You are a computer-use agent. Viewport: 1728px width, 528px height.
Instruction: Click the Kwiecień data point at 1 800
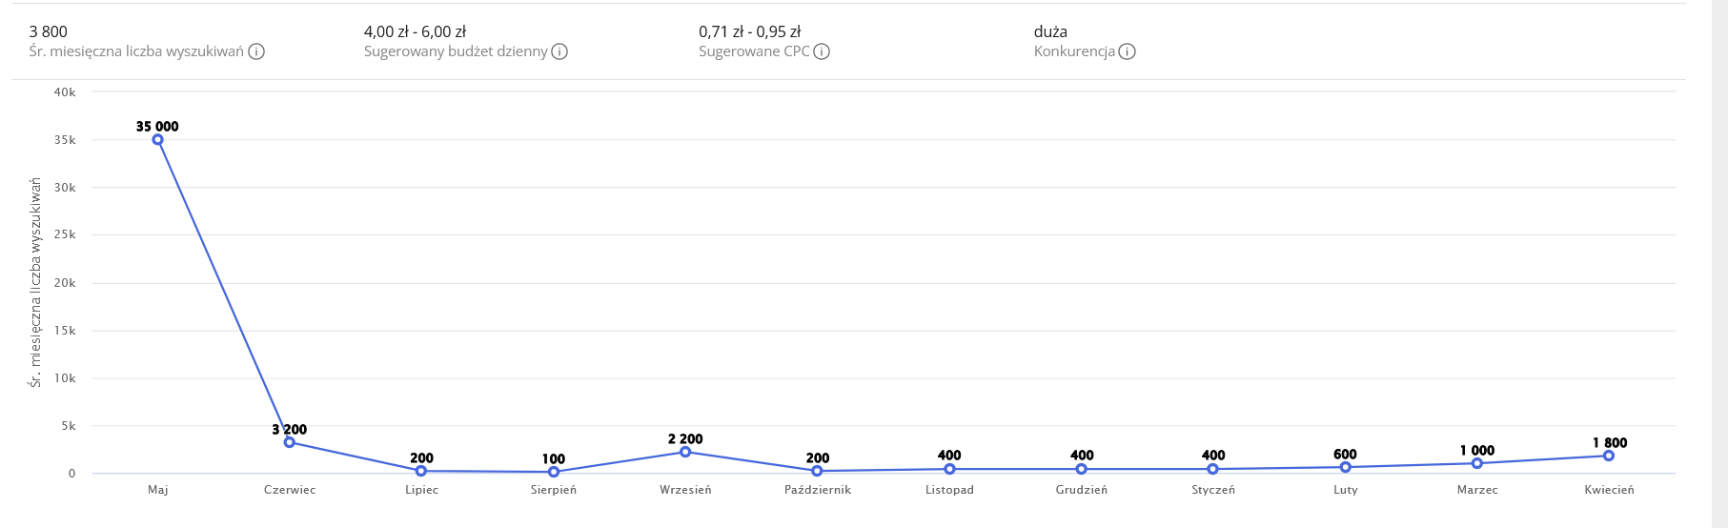pos(1609,456)
